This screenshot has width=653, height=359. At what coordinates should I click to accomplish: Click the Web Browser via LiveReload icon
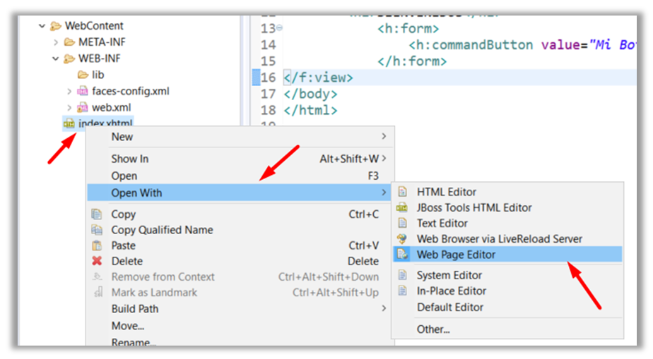tap(402, 239)
